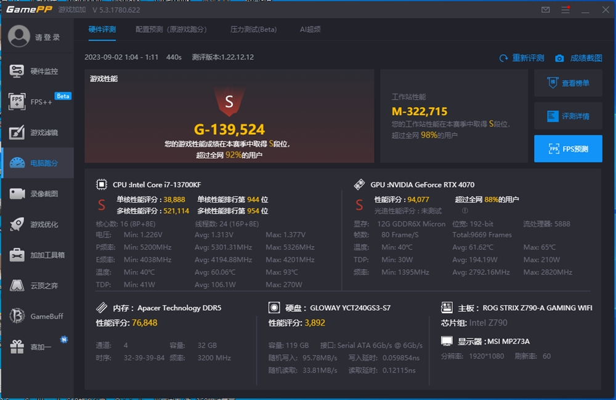This screenshot has height=400, width=616.
Task: Open the 游戏优化 sidebar menu label
Action: [44, 224]
